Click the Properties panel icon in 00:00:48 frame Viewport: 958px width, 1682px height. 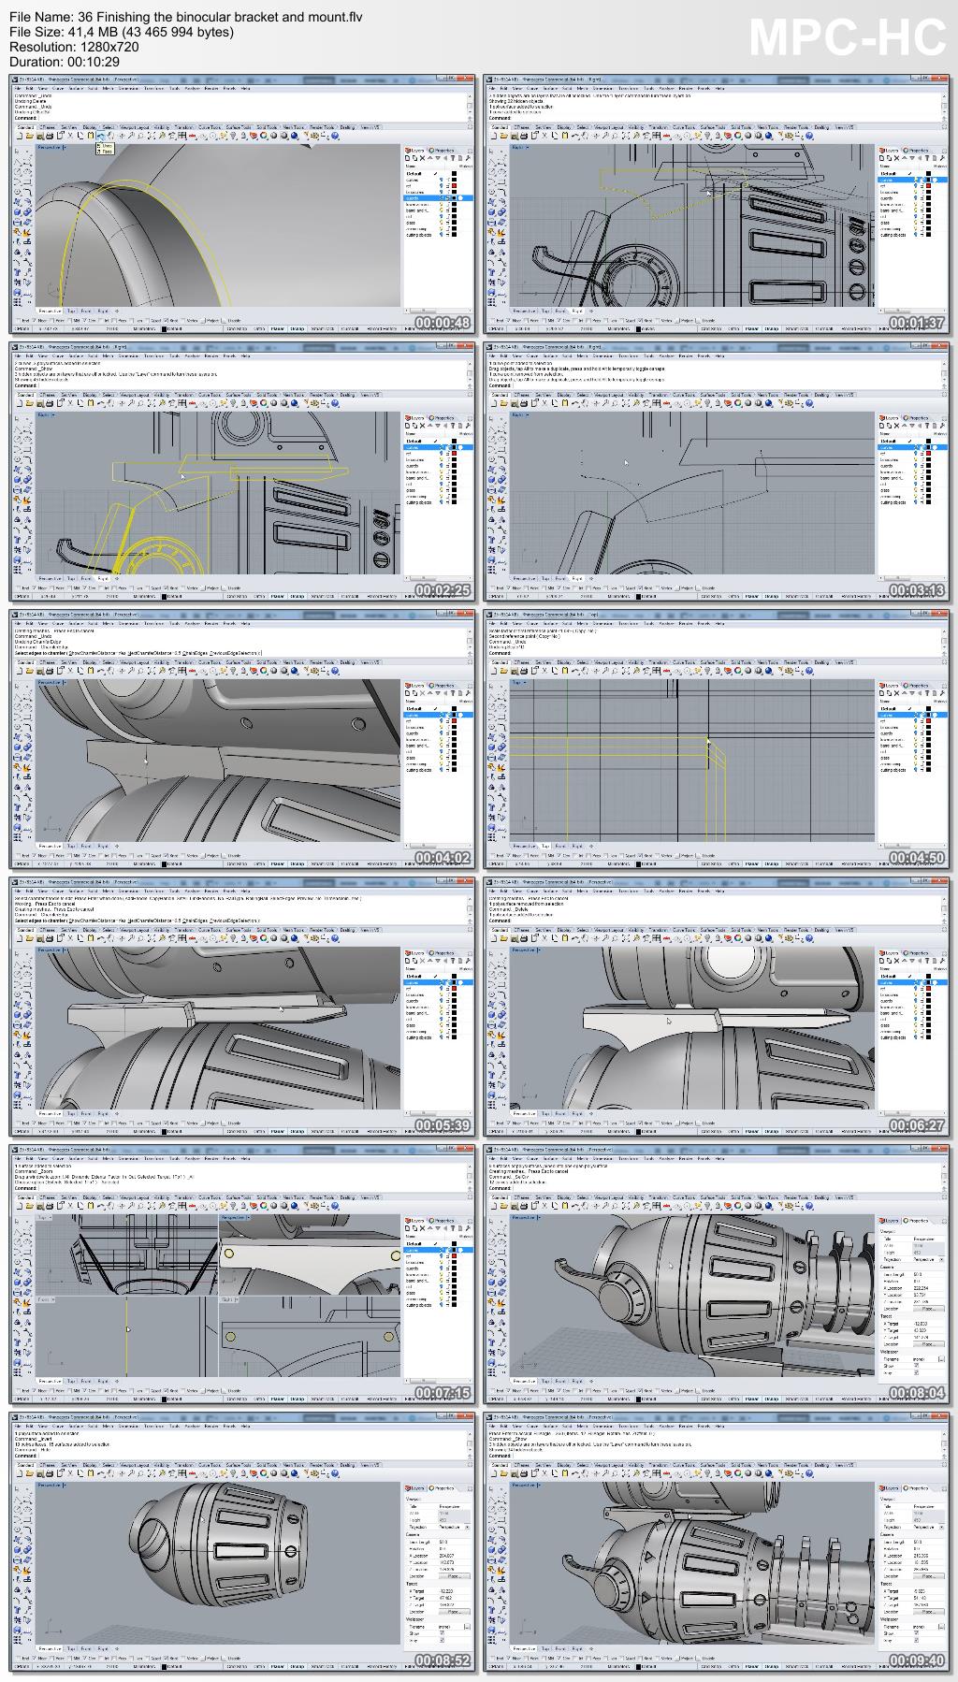click(x=432, y=150)
